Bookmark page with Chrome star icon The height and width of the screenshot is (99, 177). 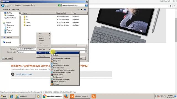click(x=170, y=6)
